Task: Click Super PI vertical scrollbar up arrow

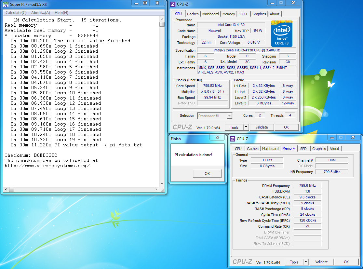Action: coord(162,19)
